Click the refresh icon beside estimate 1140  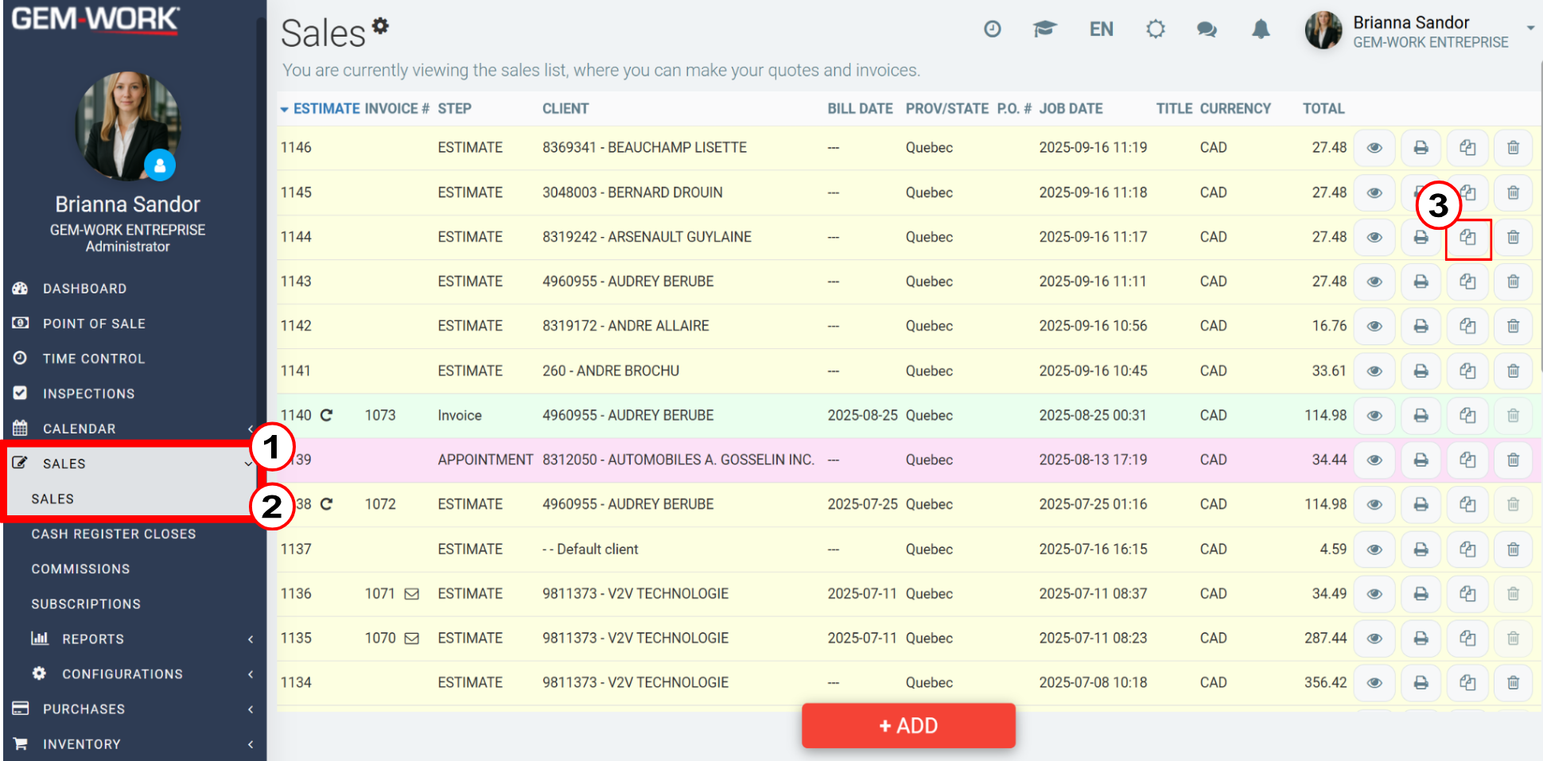click(x=326, y=415)
